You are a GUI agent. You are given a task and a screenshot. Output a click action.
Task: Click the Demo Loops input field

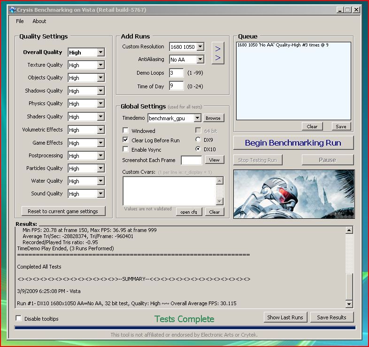[176, 73]
